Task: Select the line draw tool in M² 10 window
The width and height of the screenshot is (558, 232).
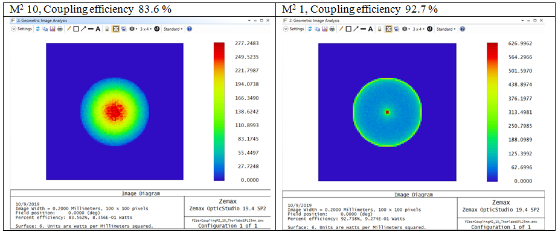Action: tap(91, 29)
